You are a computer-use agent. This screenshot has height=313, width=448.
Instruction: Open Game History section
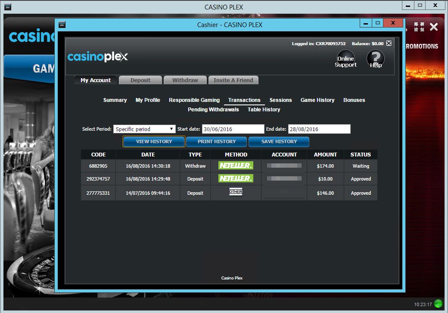pos(317,100)
